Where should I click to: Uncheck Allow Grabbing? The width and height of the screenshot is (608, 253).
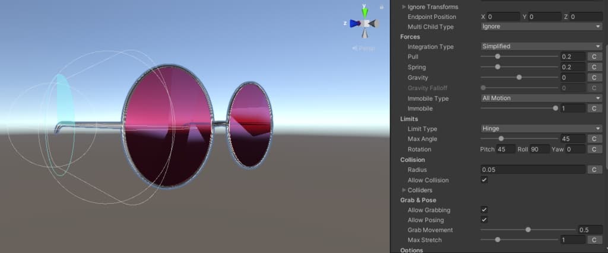(x=484, y=210)
